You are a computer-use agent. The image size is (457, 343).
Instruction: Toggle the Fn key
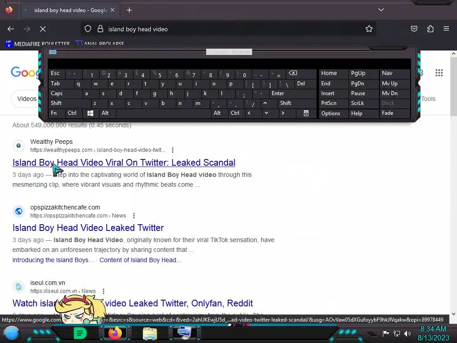[57, 113]
